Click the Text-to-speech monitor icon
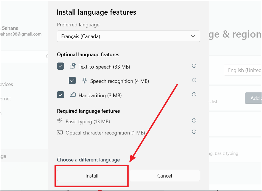The height and width of the screenshot is (191, 262). [x=72, y=66]
